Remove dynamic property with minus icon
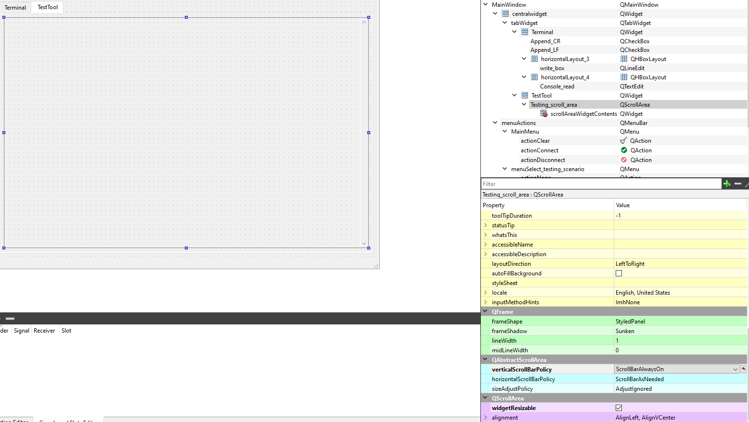This screenshot has width=749, height=422. click(x=738, y=184)
